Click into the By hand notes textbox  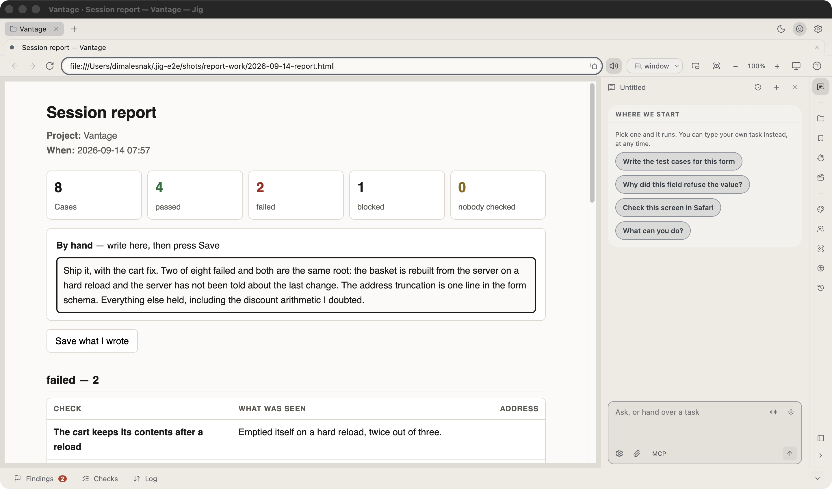296,285
